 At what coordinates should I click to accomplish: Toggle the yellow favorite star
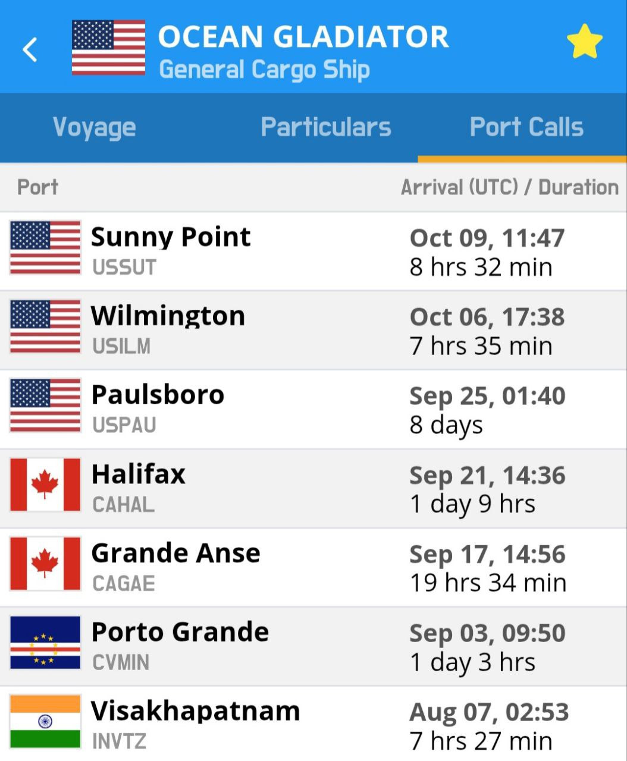click(x=584, y=42)
